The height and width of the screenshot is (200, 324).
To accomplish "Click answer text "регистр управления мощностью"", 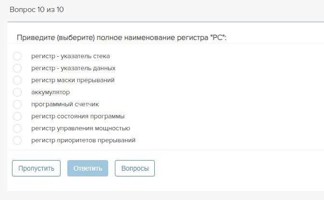I will pos(81,128).
